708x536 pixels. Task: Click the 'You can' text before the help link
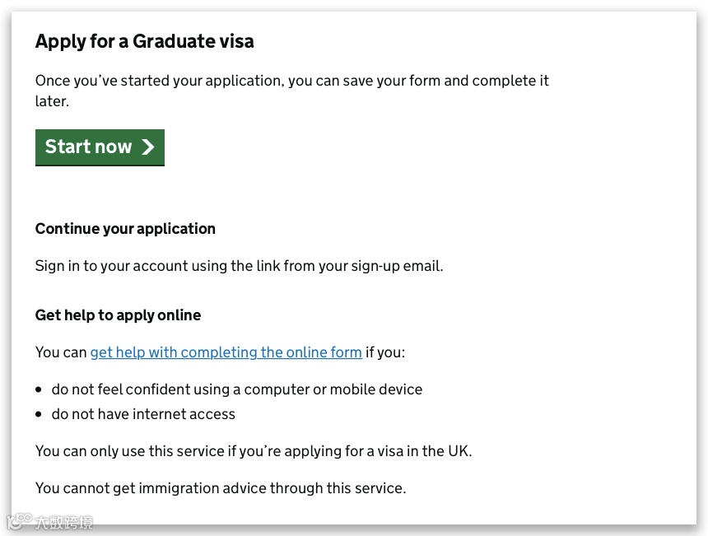(x=60, y=352)
